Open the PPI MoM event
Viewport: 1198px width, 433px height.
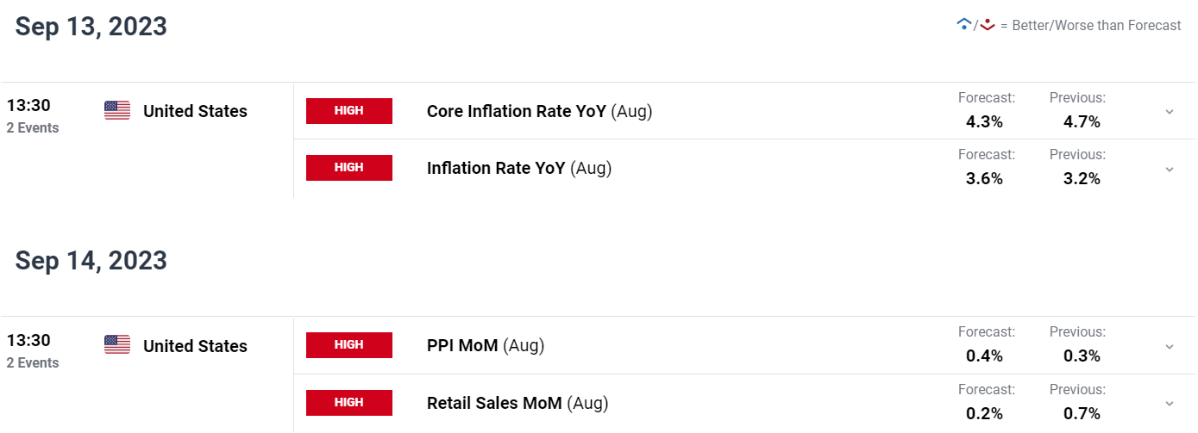point(486,345)
